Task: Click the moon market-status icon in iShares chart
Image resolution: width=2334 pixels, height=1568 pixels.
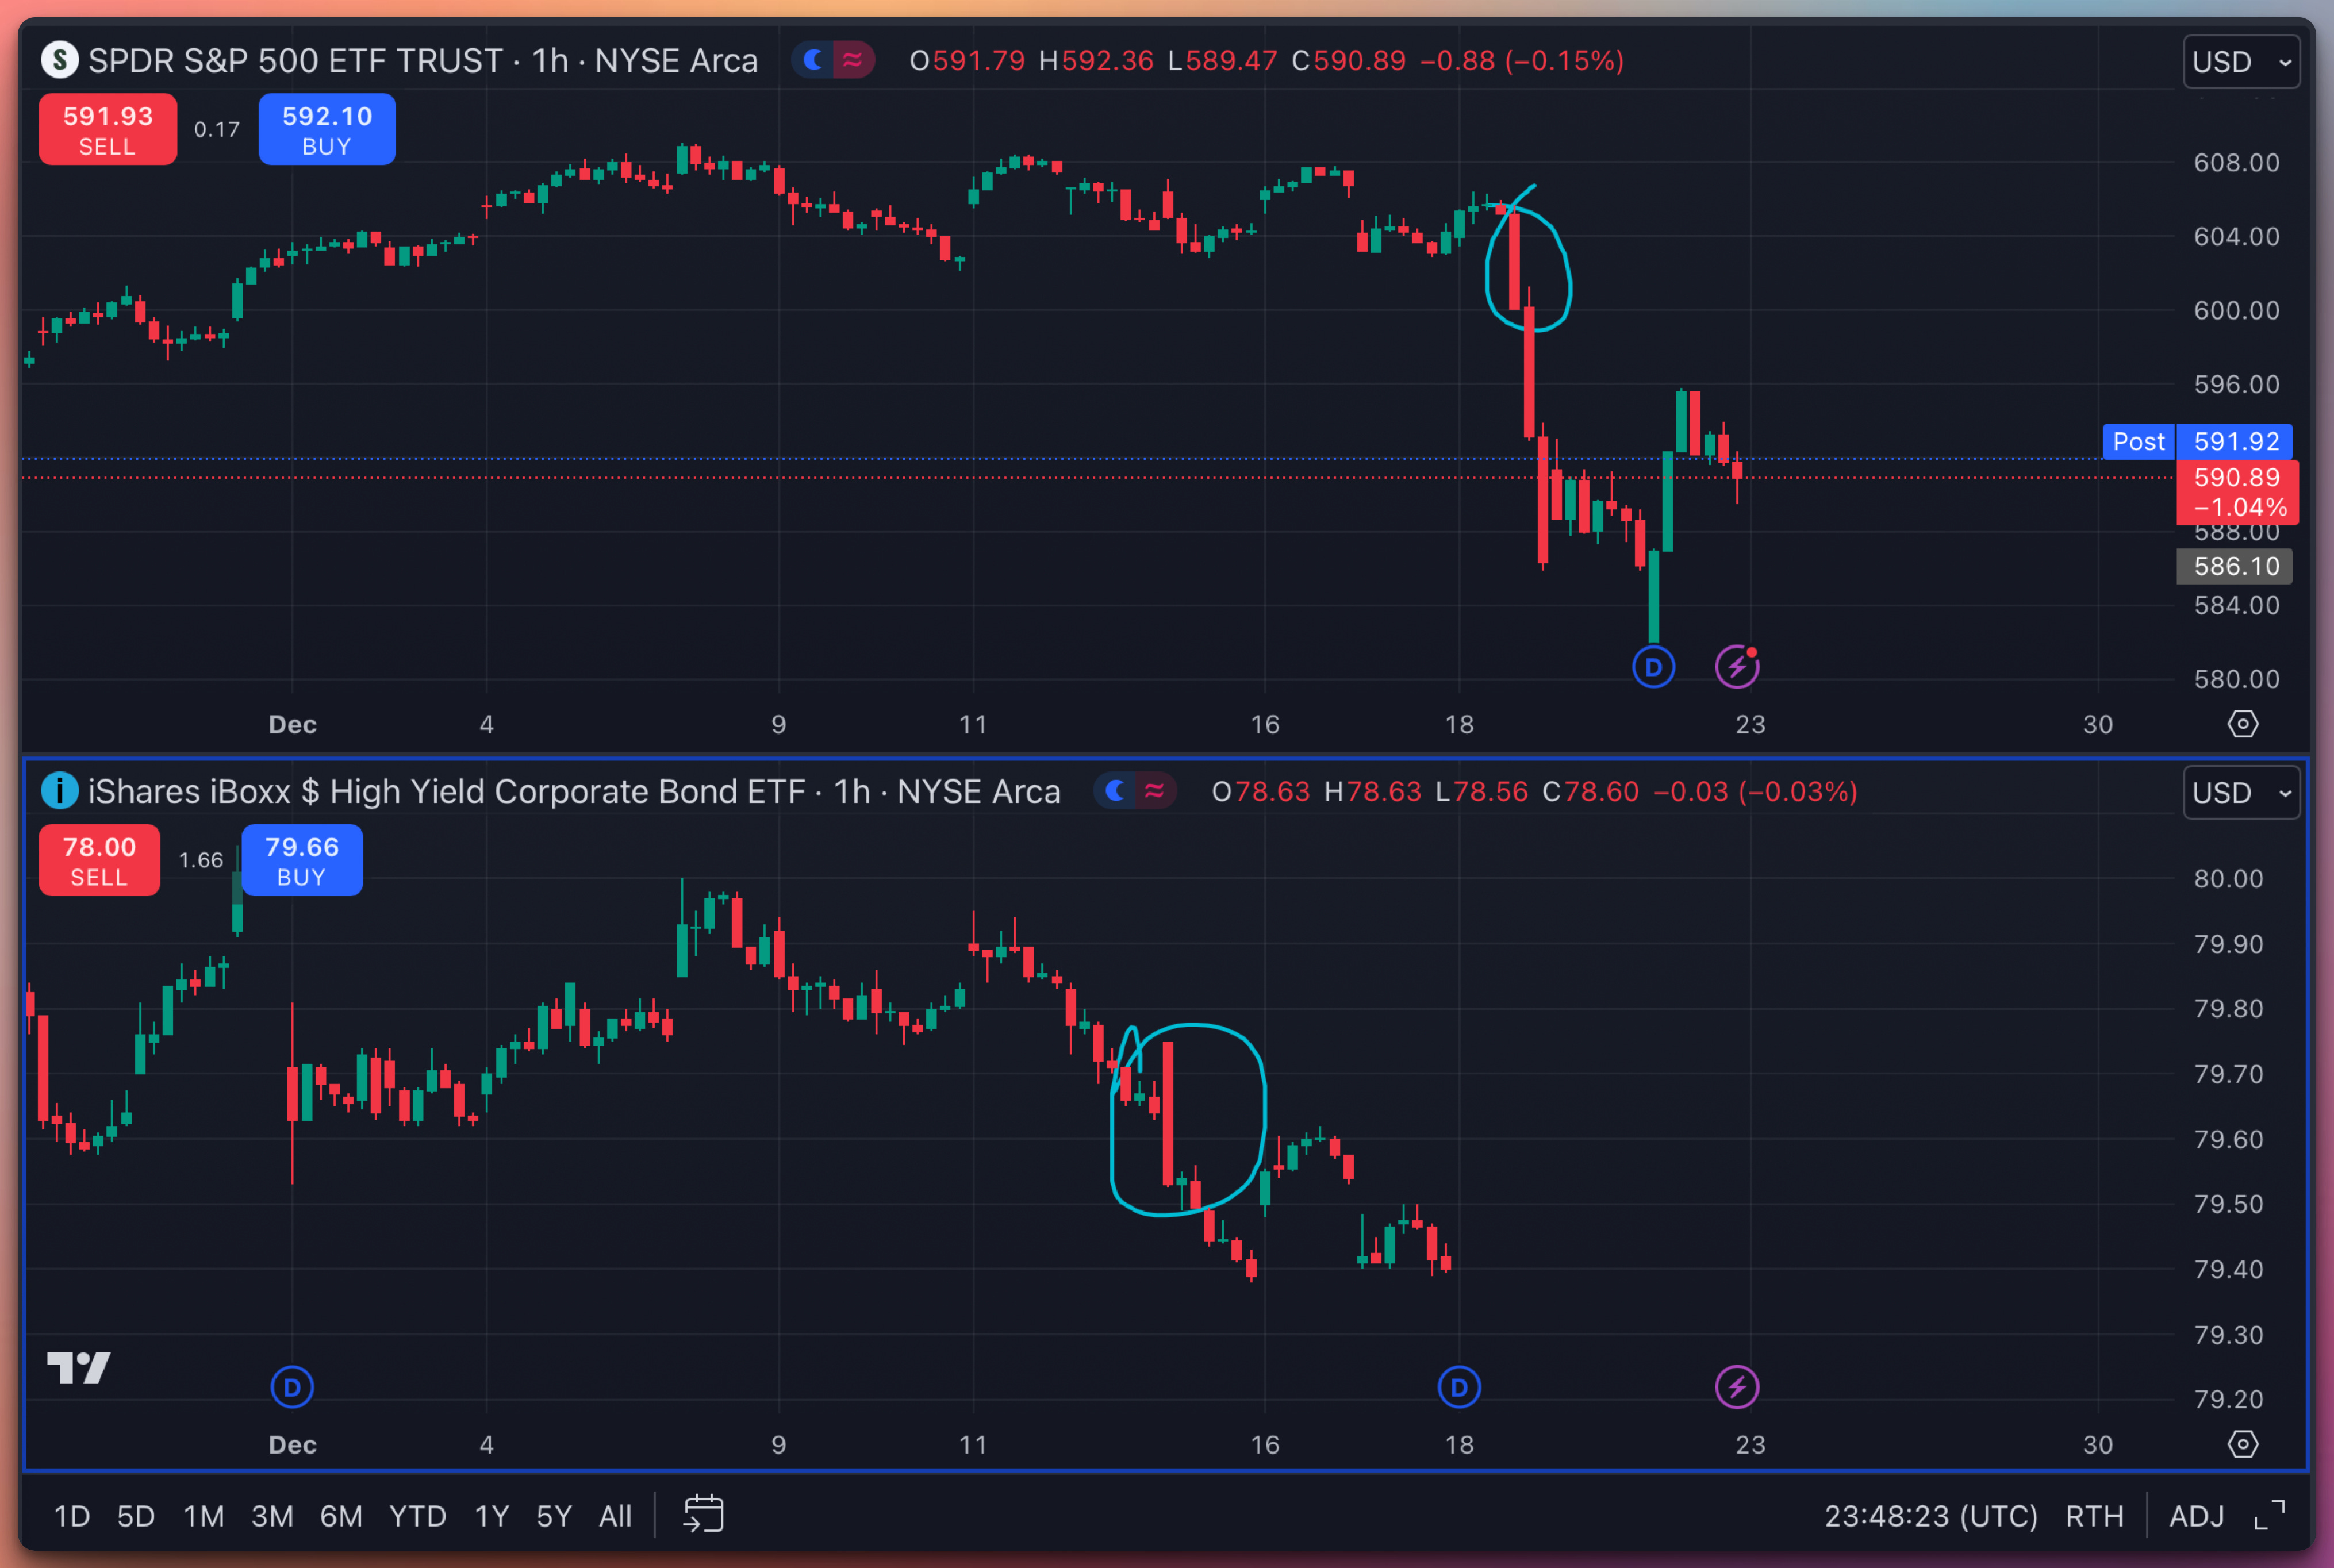Action: point(1116,791)
